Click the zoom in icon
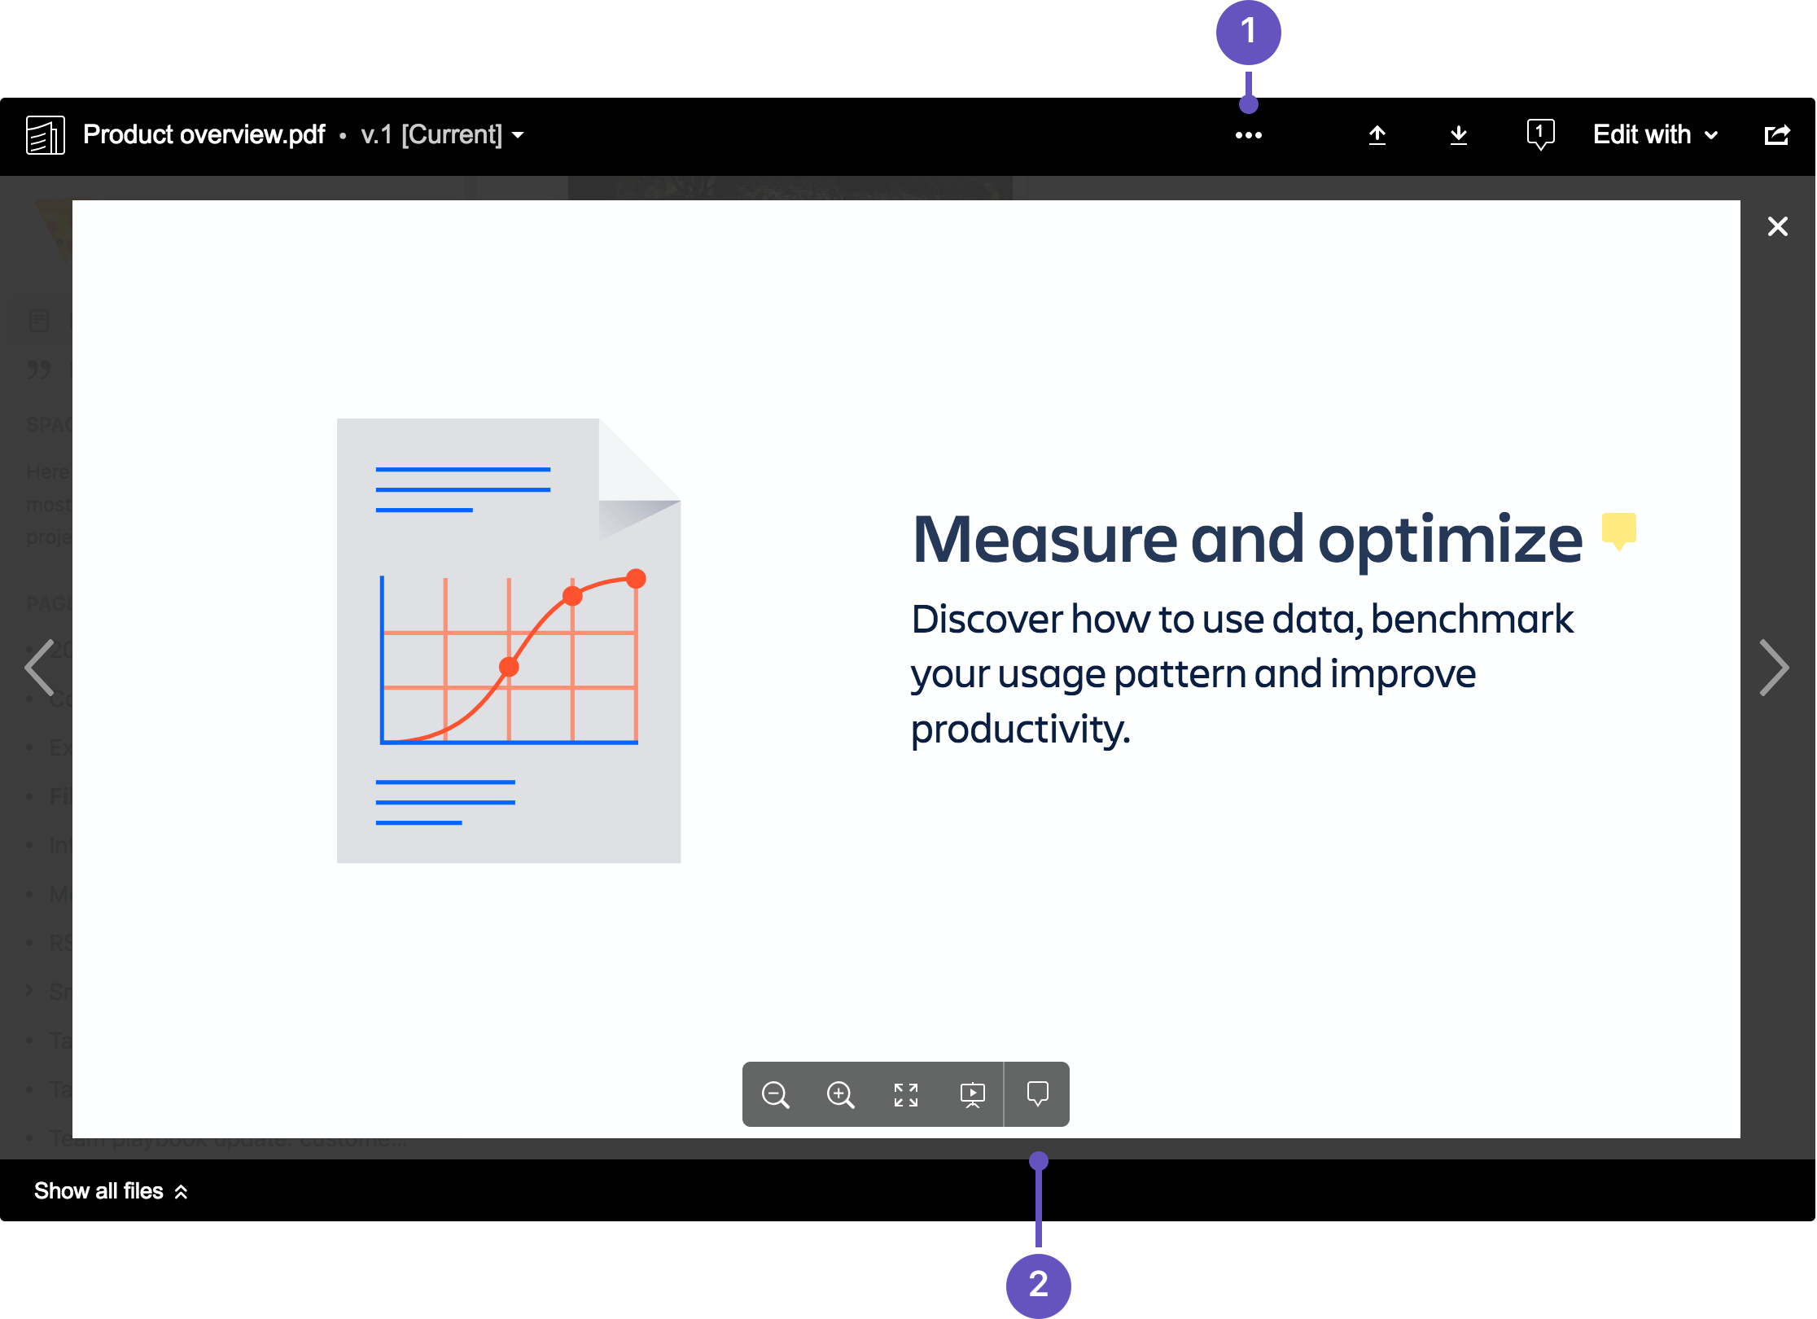 click(843, 1093)
